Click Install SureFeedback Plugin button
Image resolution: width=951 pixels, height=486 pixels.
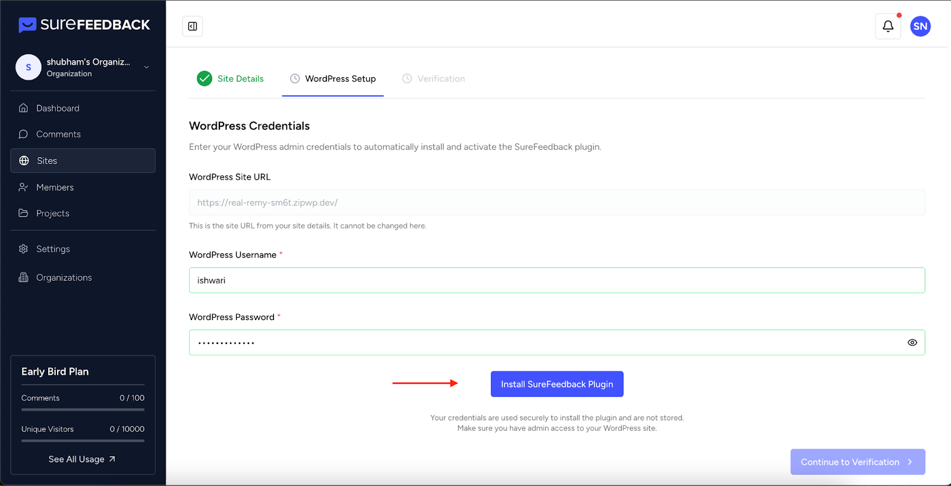click(556, 384)
